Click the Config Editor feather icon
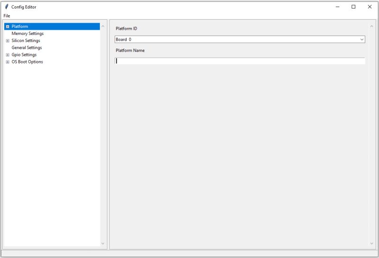 [x=7, y=7]
